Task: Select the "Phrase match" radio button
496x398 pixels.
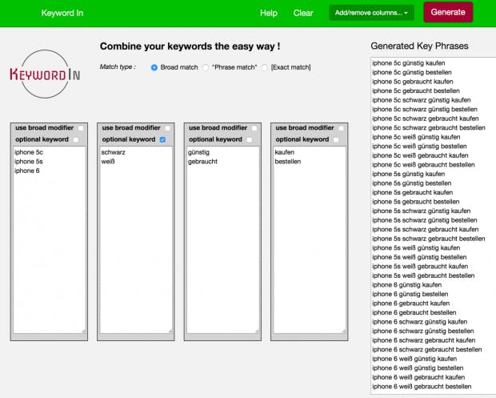Action: pyautogui.click(x=206, y=67)
